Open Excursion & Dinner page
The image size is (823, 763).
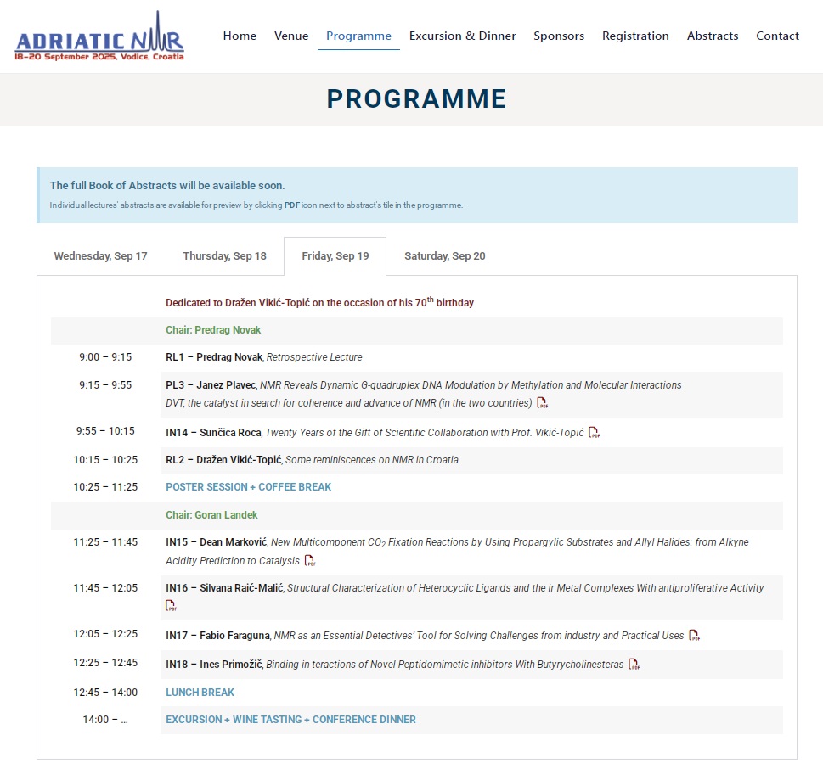click(462, 36)
